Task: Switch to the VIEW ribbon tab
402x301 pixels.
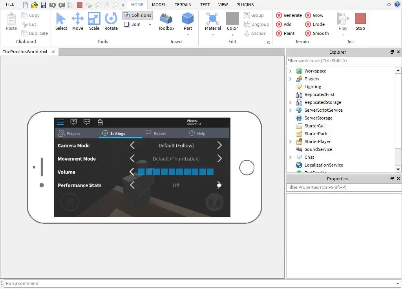Action: [x=223, y=5]
